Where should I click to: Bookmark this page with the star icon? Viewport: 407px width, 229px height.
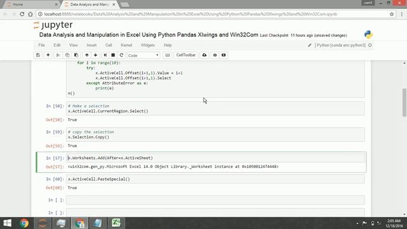tap(392, 14)
